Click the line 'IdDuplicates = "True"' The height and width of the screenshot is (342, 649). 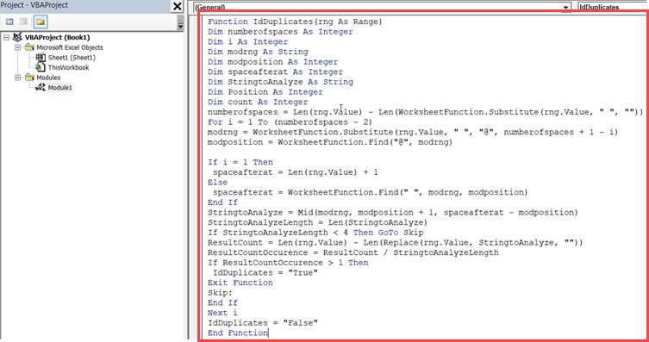click(265, 273)
